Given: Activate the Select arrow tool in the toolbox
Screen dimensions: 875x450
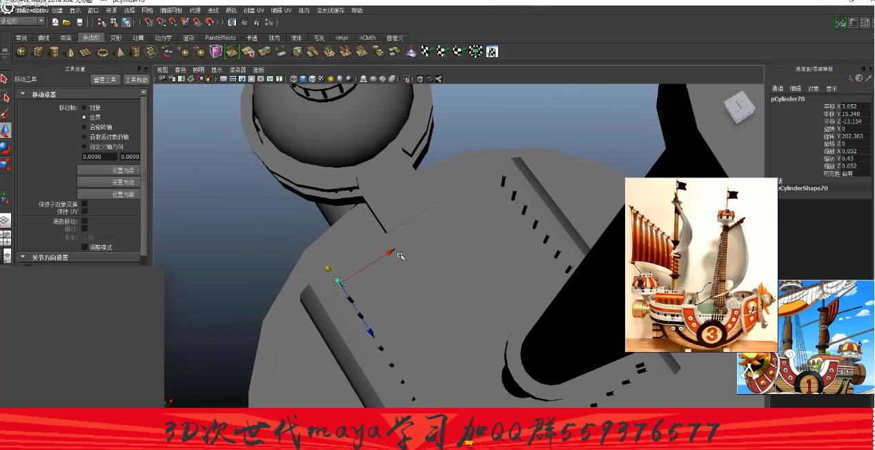Looking at the screenshot, I should point(6,77).
